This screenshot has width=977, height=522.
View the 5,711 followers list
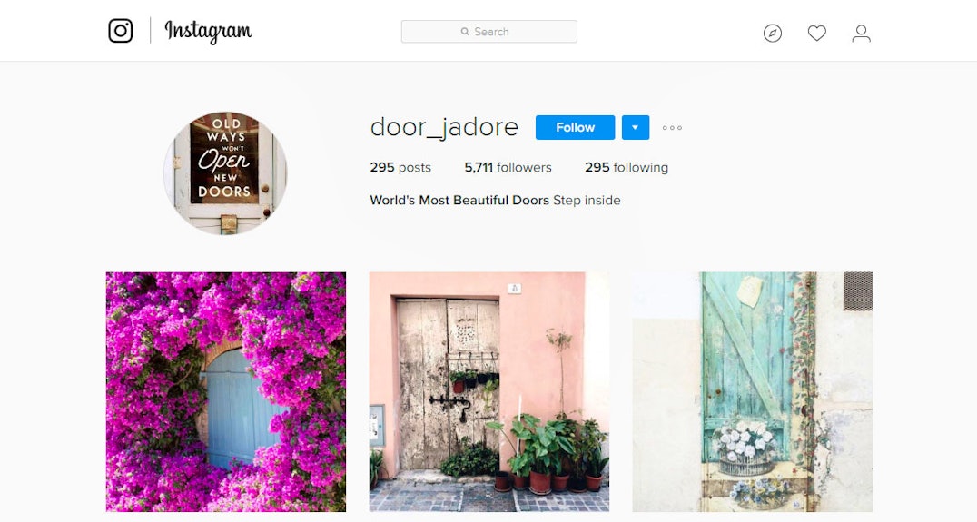pyautogui.click(x=508, y=168)
